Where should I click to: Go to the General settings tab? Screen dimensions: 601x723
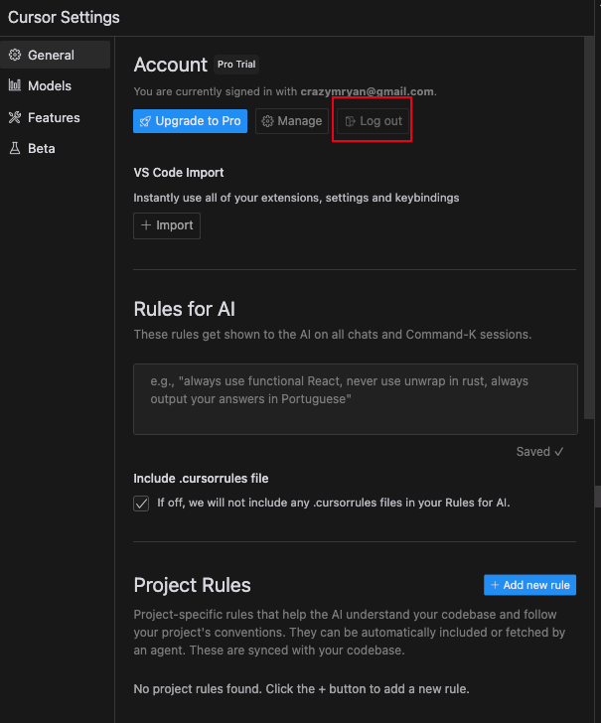(x=51, y=55)
